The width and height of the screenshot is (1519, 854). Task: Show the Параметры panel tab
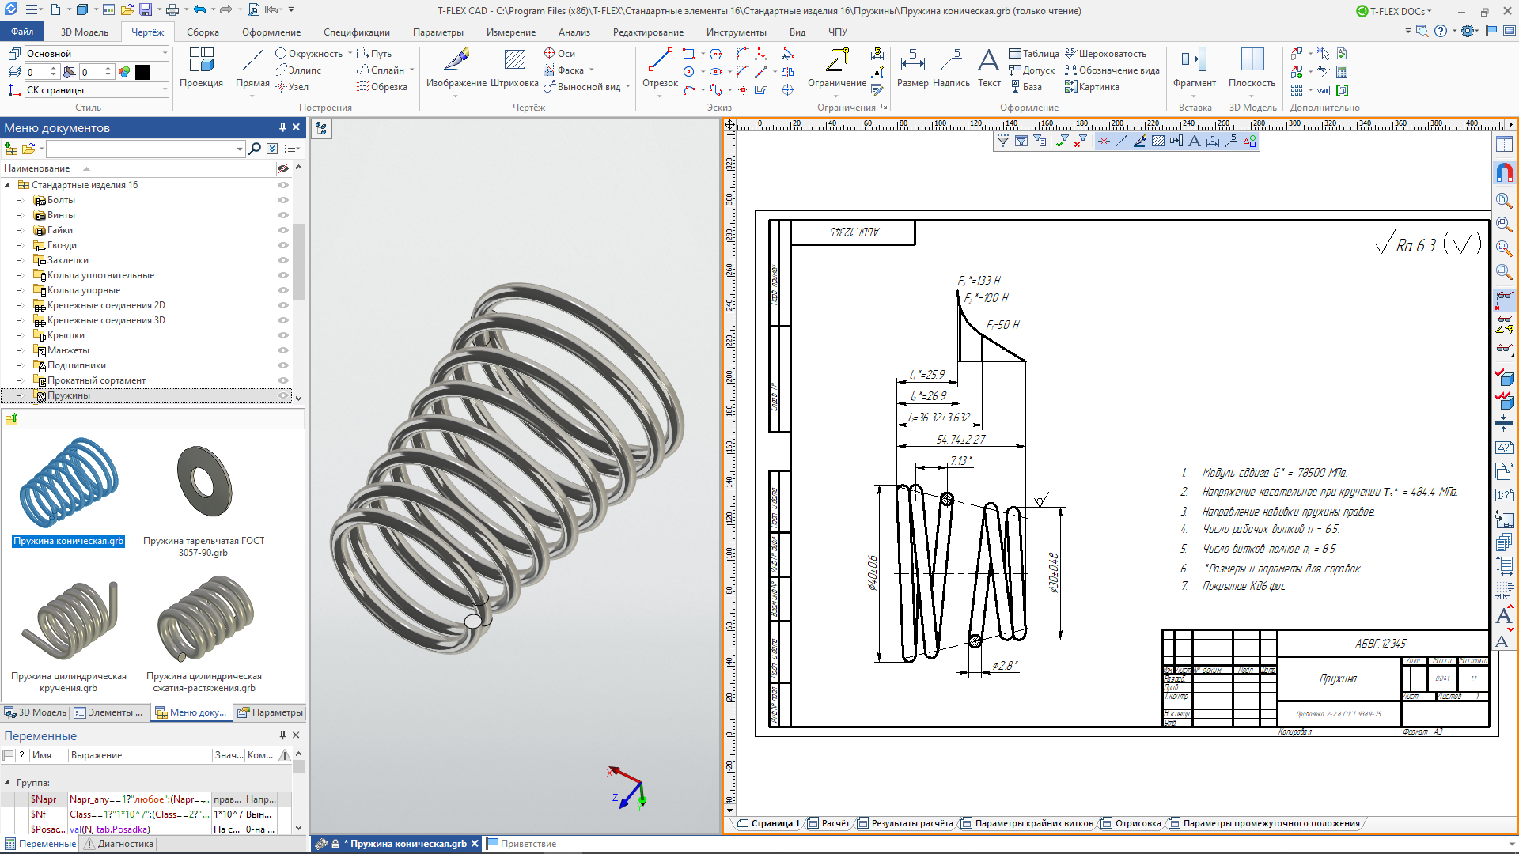click(270, 712)
